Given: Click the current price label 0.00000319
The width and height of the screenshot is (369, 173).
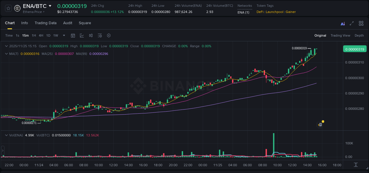Looking at the screenshot, I should [x=355, y=49].
